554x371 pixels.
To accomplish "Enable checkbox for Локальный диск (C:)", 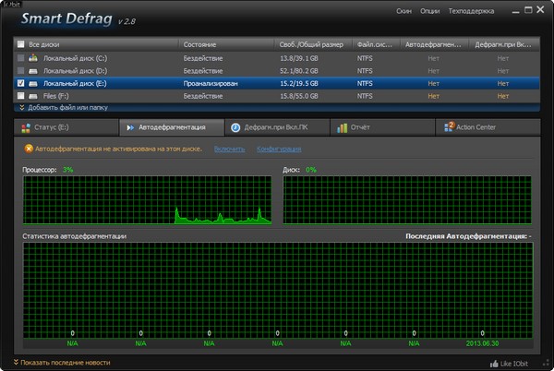I will [x=21, y=57].
